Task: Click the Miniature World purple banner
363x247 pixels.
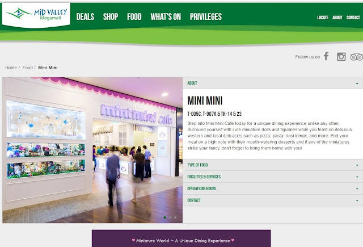Action: click(181, 238)
